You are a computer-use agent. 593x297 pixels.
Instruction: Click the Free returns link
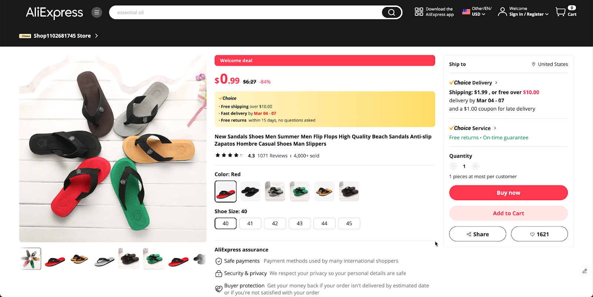pos(464,137)
